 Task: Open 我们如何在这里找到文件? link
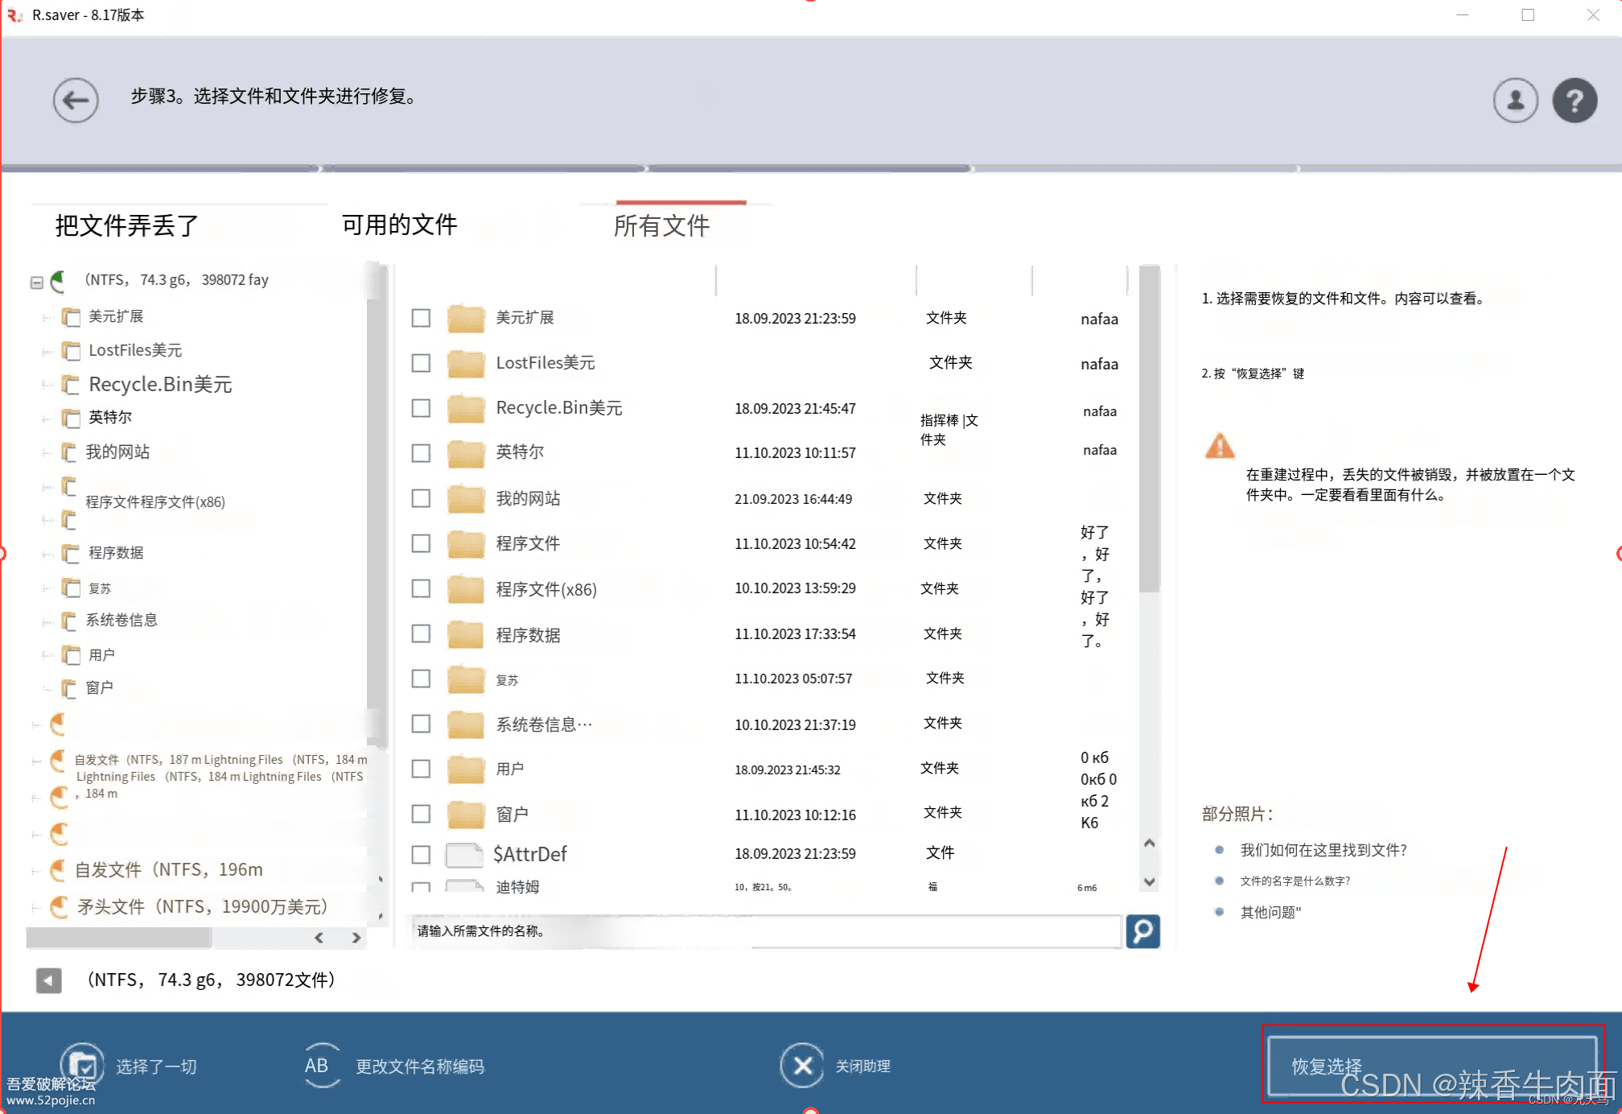tap(1324, 850)
